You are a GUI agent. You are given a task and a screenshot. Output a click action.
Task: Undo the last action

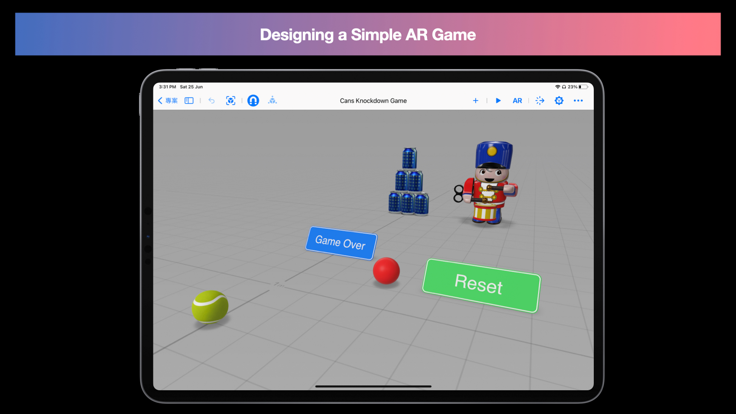(211, 101)
